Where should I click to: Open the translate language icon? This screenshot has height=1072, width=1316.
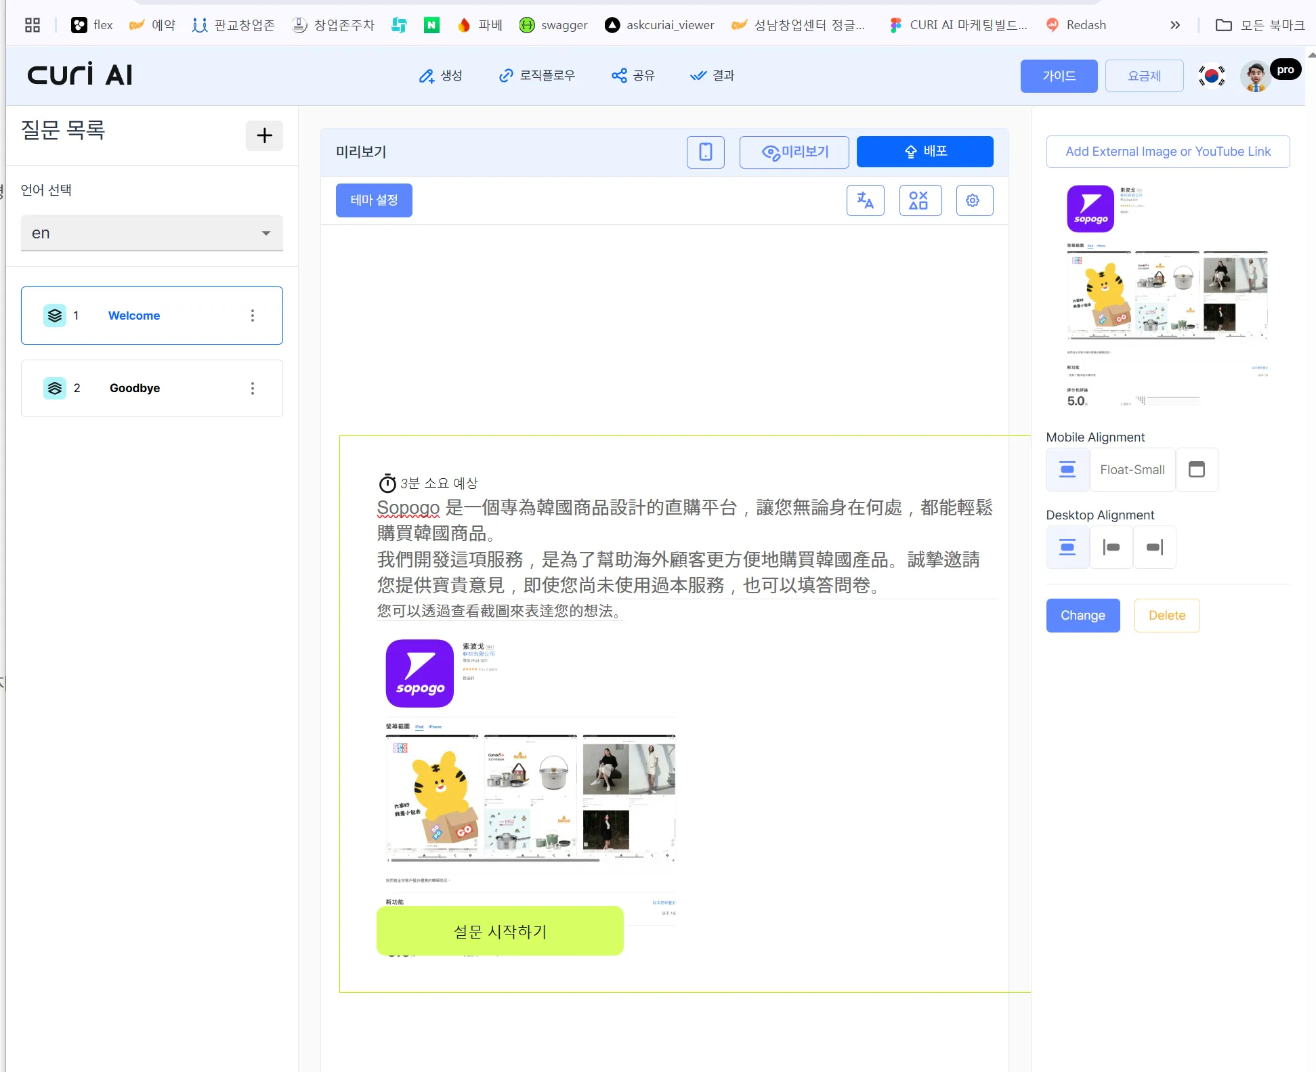point(865,200)
